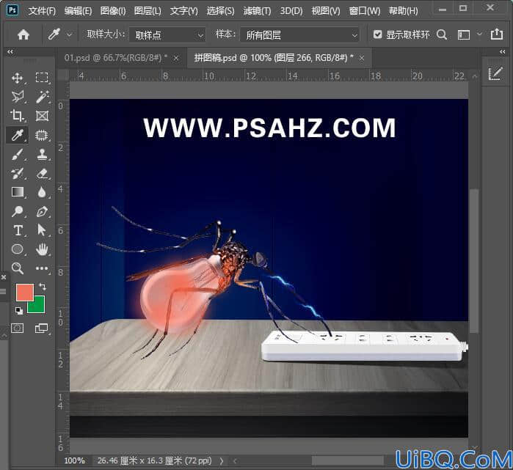Toggle Quick Mask mode button
The height and width of the screenshot is (470, 513).
point(18,328)
